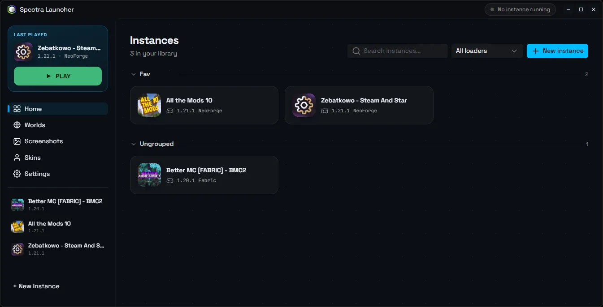Click the Last Played Zebatkowo - Steam... title
Image resolution: width=603 pixels, height=307 pixels.
pos(69,48)
